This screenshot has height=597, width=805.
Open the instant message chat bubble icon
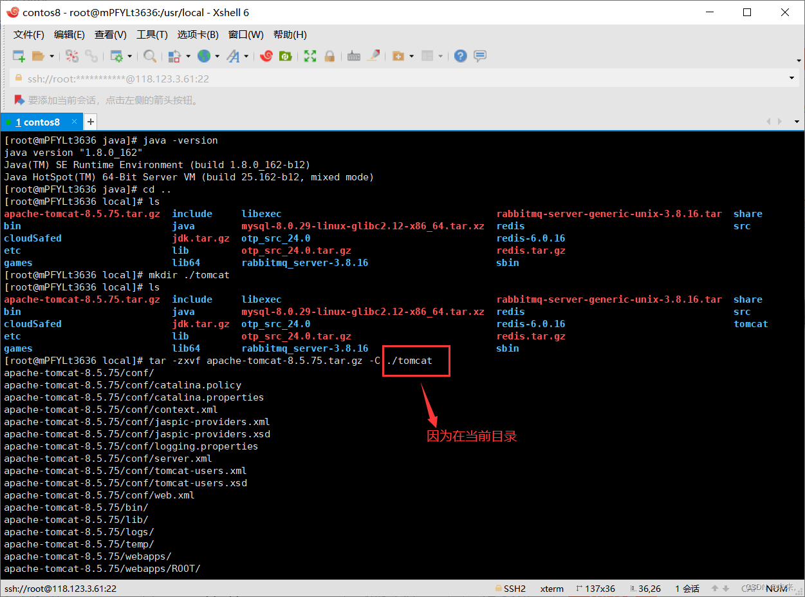479,56
